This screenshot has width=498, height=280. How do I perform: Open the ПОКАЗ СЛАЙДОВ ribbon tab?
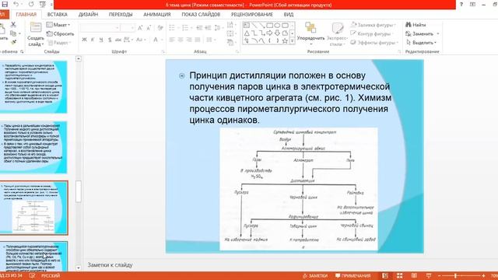(x=201, y=14)
